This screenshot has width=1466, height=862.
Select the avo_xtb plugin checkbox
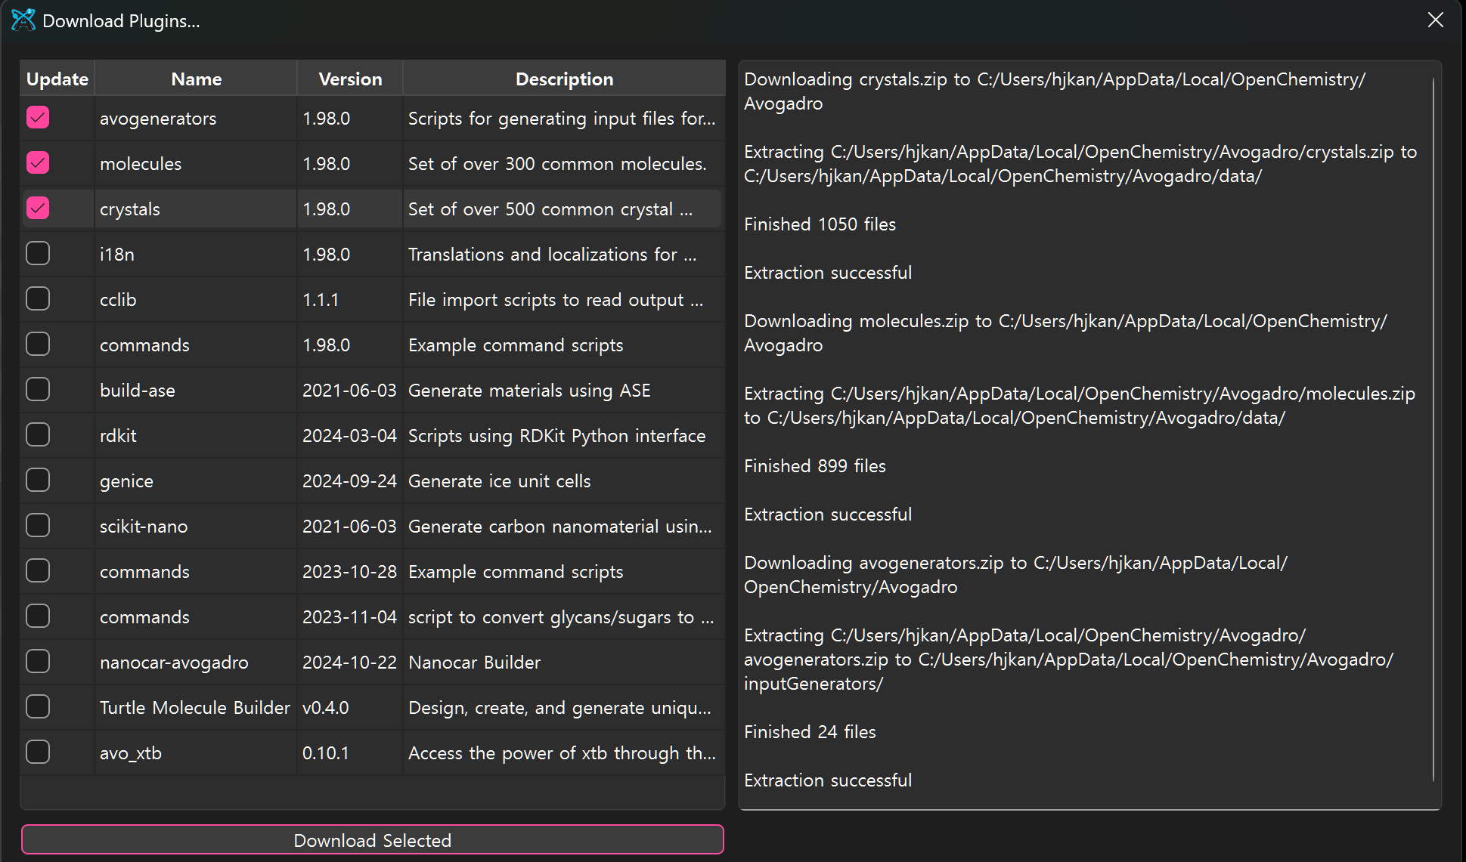[x=38, y=752]
